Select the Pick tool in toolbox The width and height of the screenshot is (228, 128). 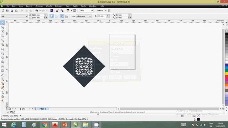tap(2, 22)
